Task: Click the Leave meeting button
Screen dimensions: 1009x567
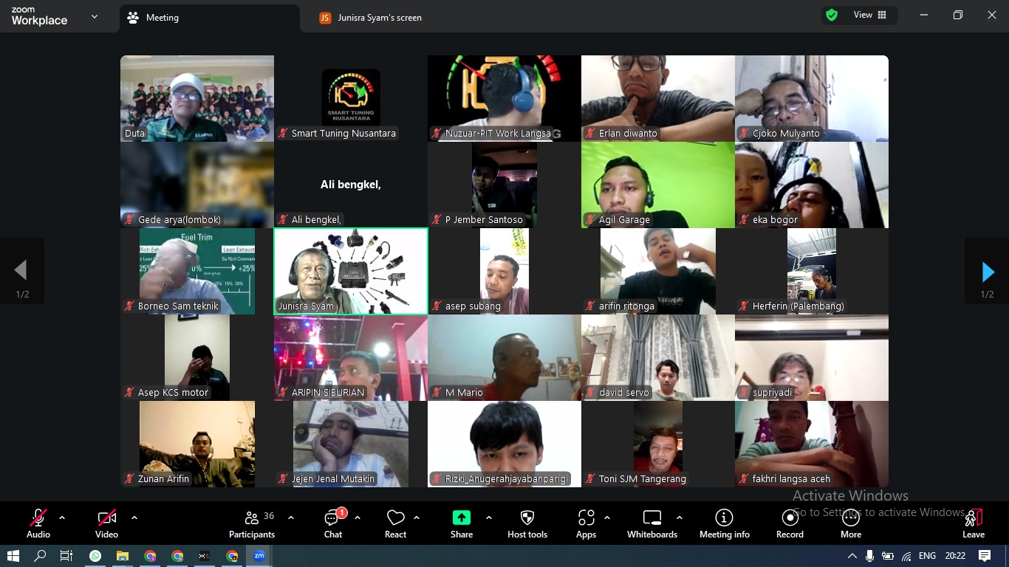Action: tap(973, 523)
